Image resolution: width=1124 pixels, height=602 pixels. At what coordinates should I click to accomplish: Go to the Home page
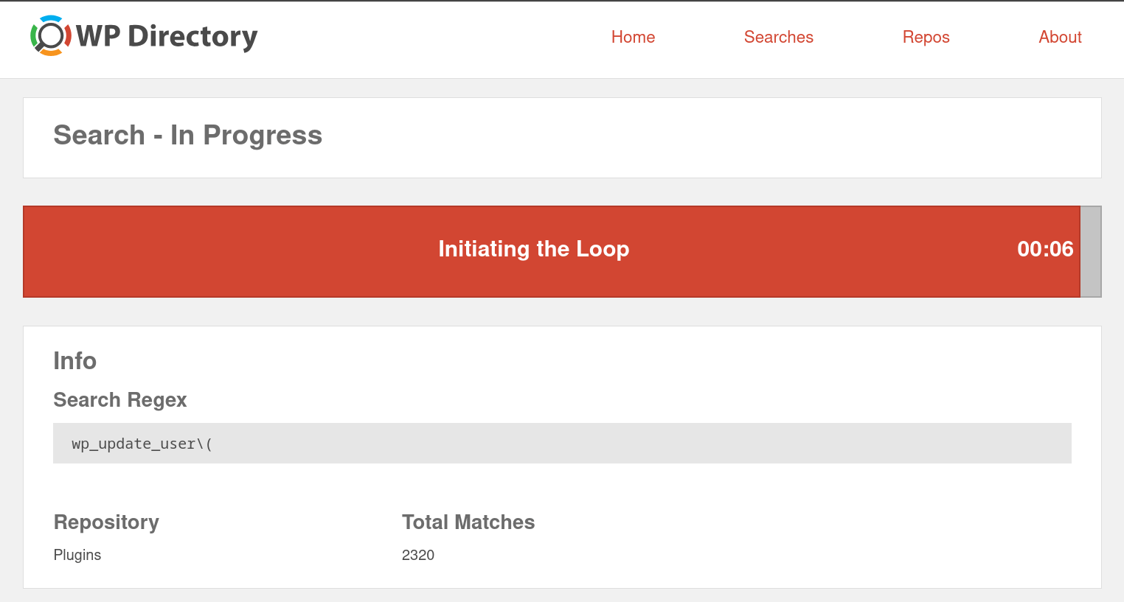(x=633, y=37)
